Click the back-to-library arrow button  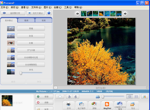click(13, 13)
